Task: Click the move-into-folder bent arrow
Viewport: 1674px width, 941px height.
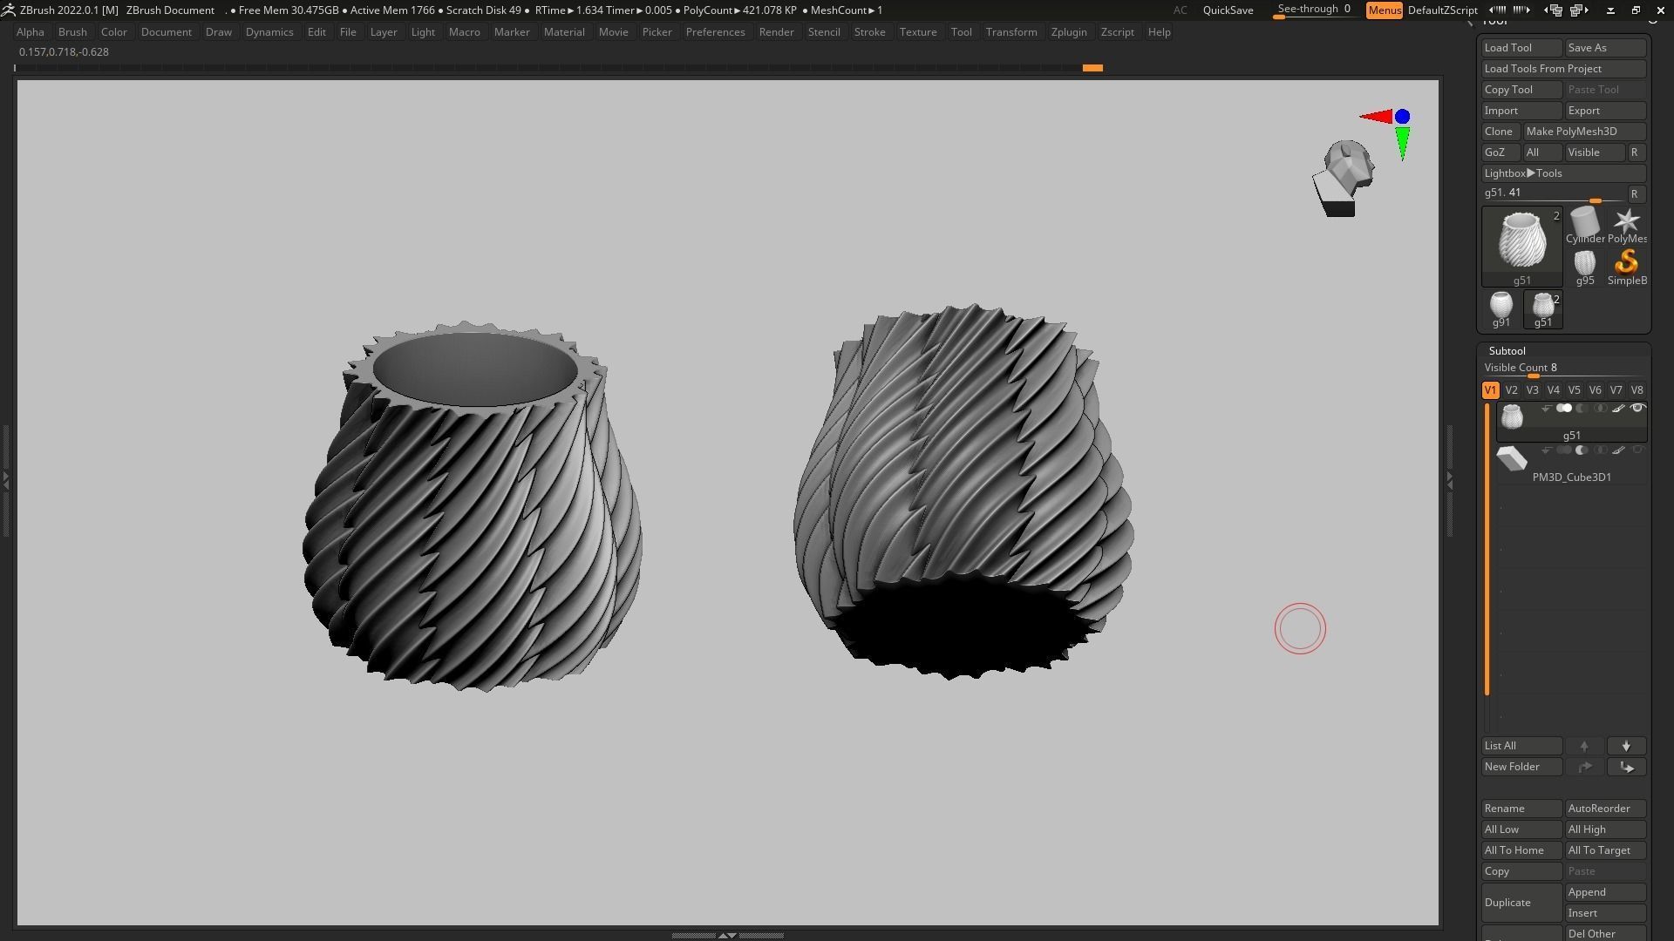Action: tap(1626, 767)
